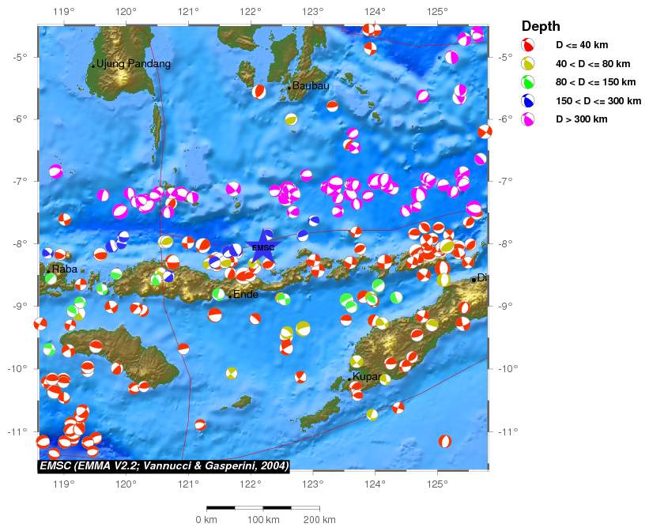Click the black-and-white distance scale bar
Image resolution: width=649 pixels, height=531 pixels.
click(x=262, y=508)
